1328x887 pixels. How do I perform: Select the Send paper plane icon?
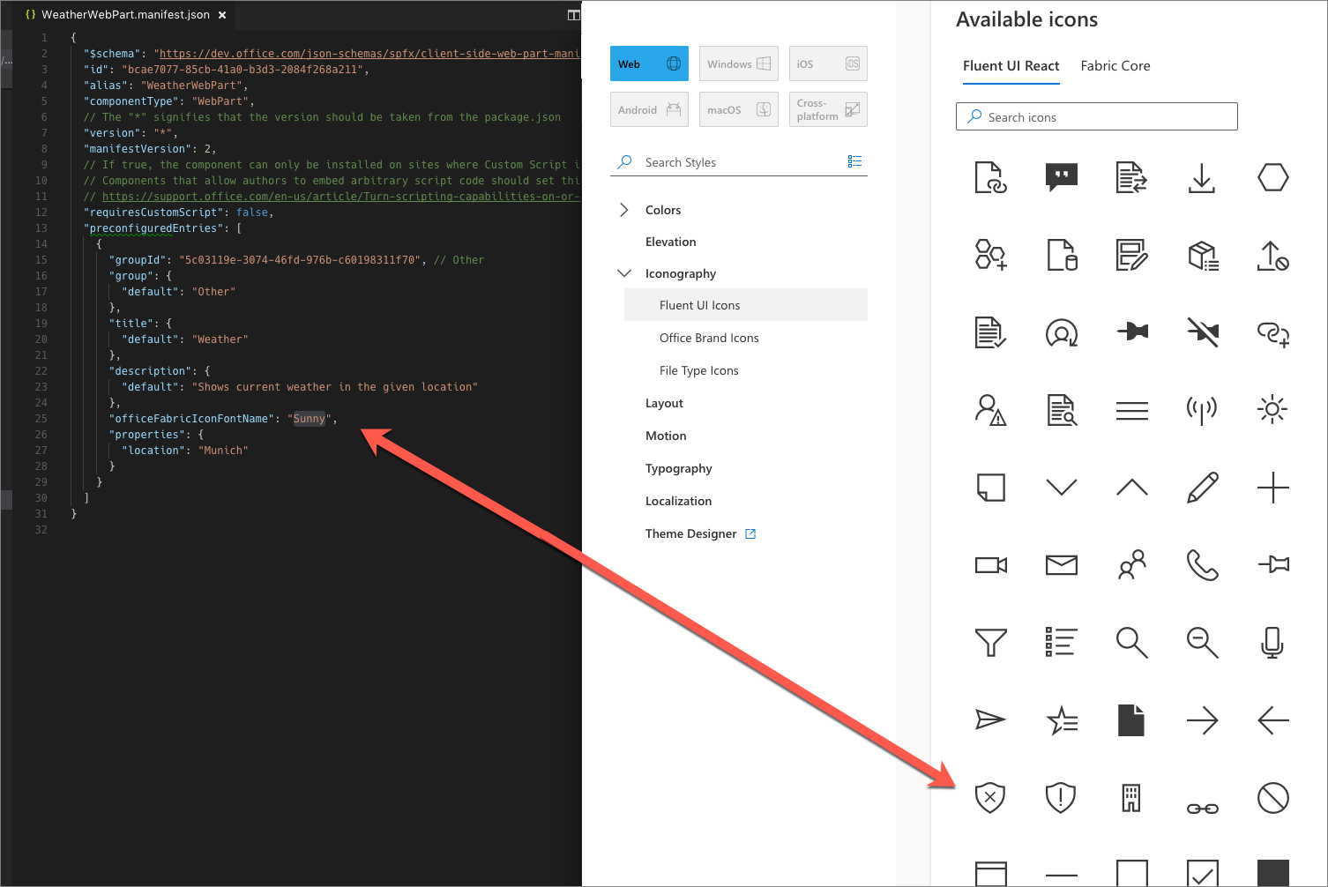(991, 719)
